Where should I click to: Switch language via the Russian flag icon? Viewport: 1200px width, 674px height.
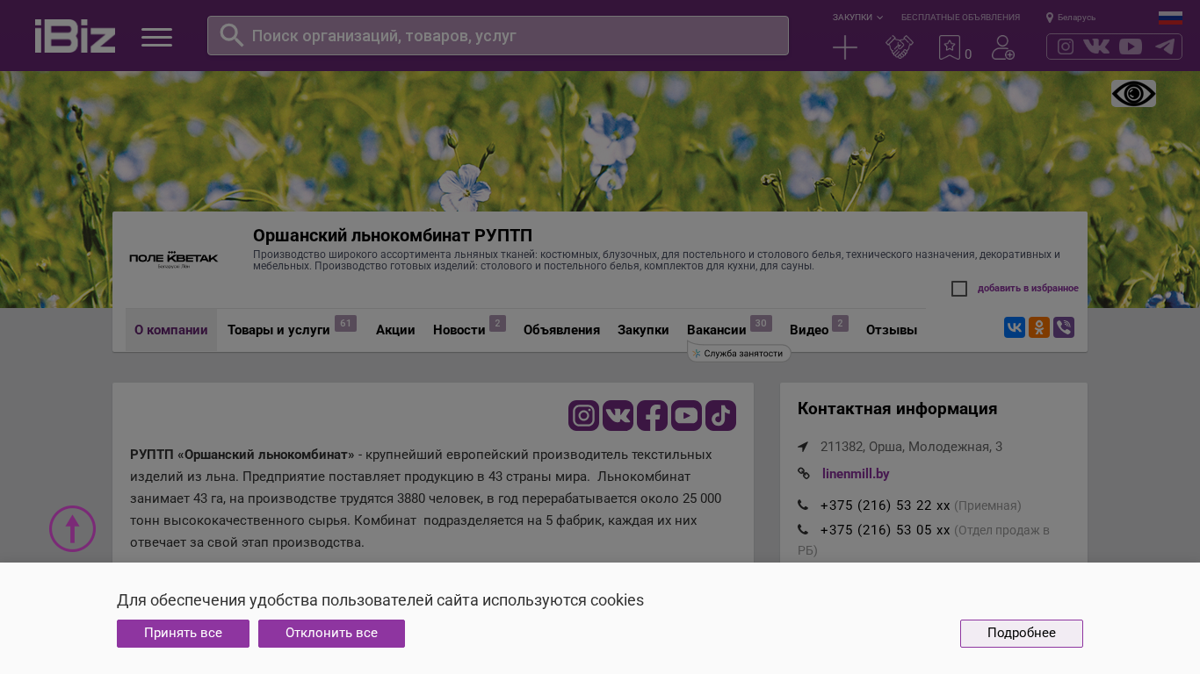click(x=1170, y=18)
